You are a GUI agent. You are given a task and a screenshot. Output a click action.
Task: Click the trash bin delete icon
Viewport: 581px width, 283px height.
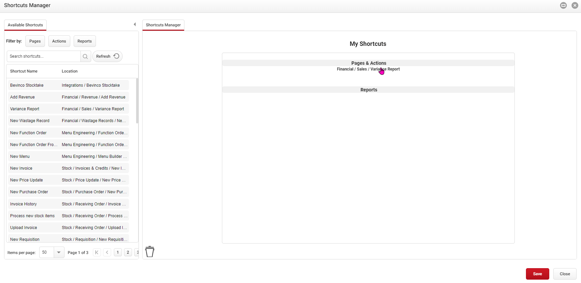150,252
